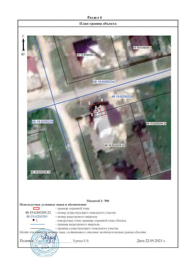Click the blue line legend symbol

37,224
